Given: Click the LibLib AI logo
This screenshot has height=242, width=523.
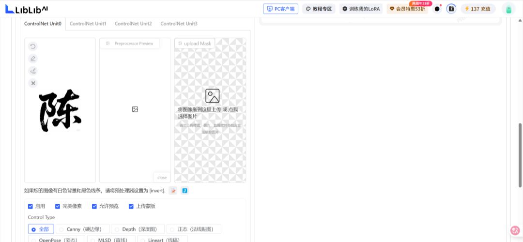Looking at the screenshot, I should coord(27,9).
